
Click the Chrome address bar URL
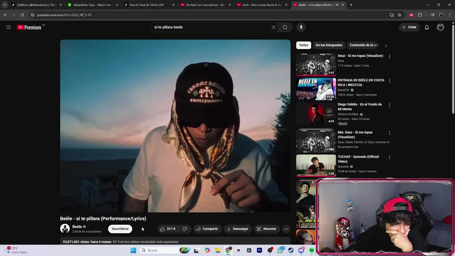click(x=64, y=15)
